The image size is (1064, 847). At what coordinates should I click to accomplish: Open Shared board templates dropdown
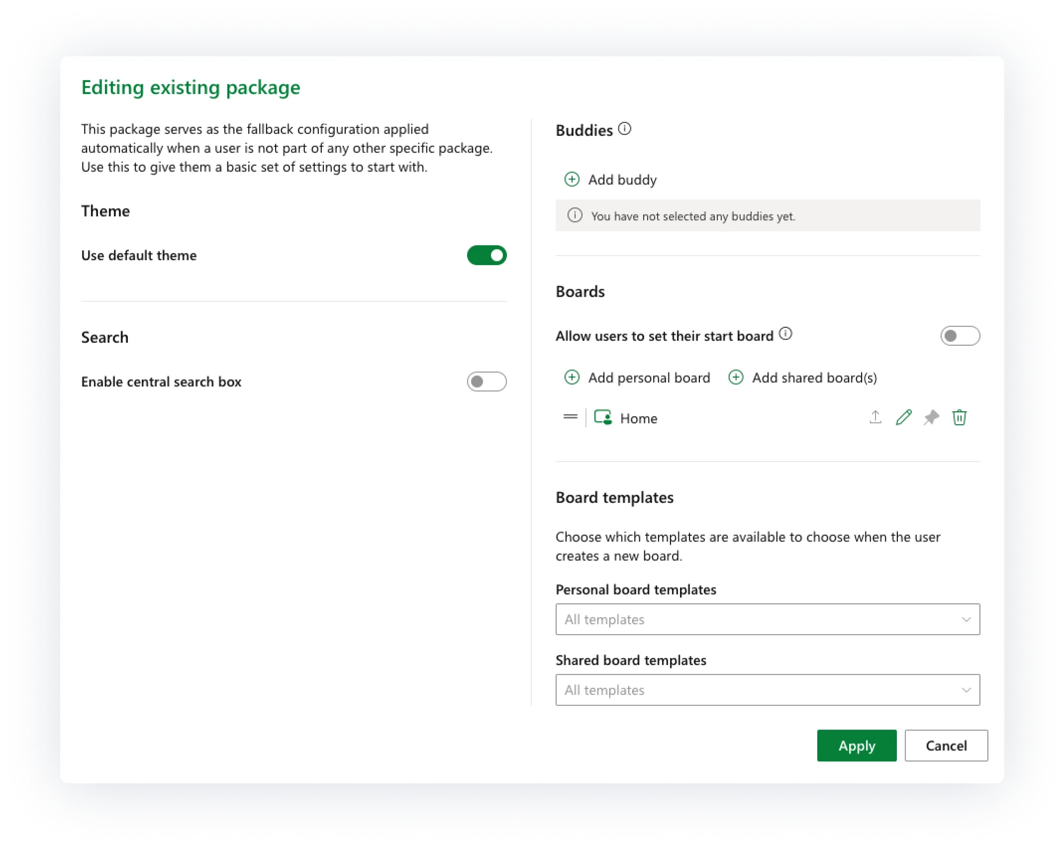pos(768,690)
